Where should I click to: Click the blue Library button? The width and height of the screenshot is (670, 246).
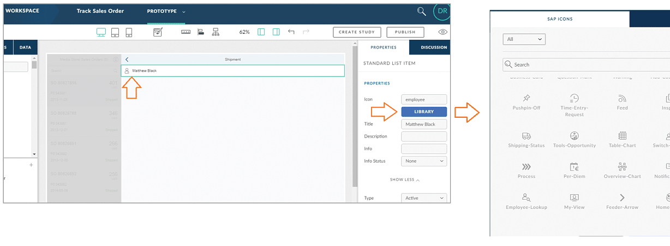click(x=423, y=112)
